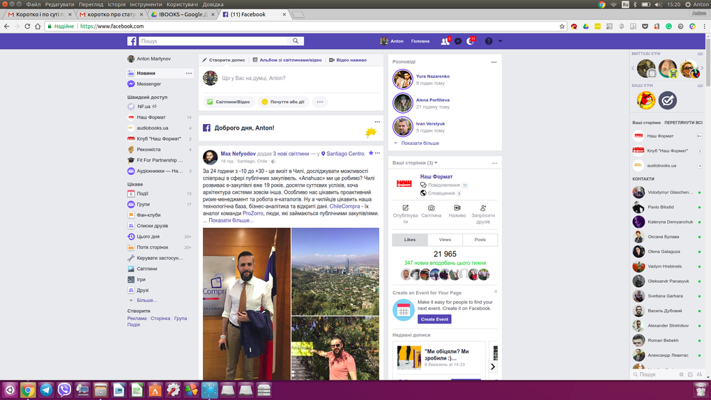The width and height of the screenshot is (711, 400).
Task: Open Anton profile in top bar
Action: click(392, 41)
